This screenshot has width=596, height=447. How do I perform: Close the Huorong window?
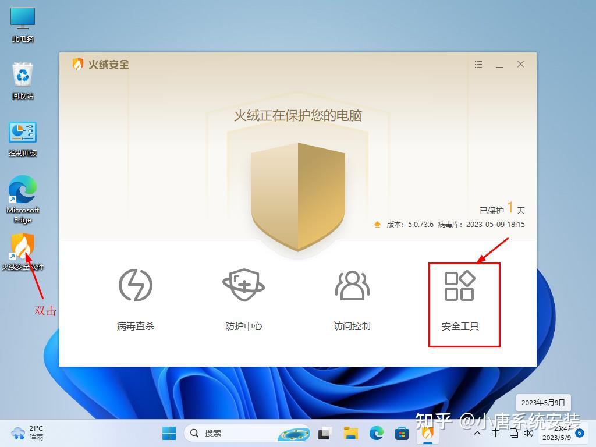tap(520, 64)
